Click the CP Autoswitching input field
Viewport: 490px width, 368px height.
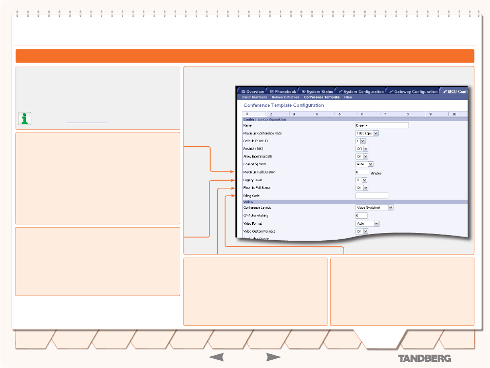tap(361, 216)
